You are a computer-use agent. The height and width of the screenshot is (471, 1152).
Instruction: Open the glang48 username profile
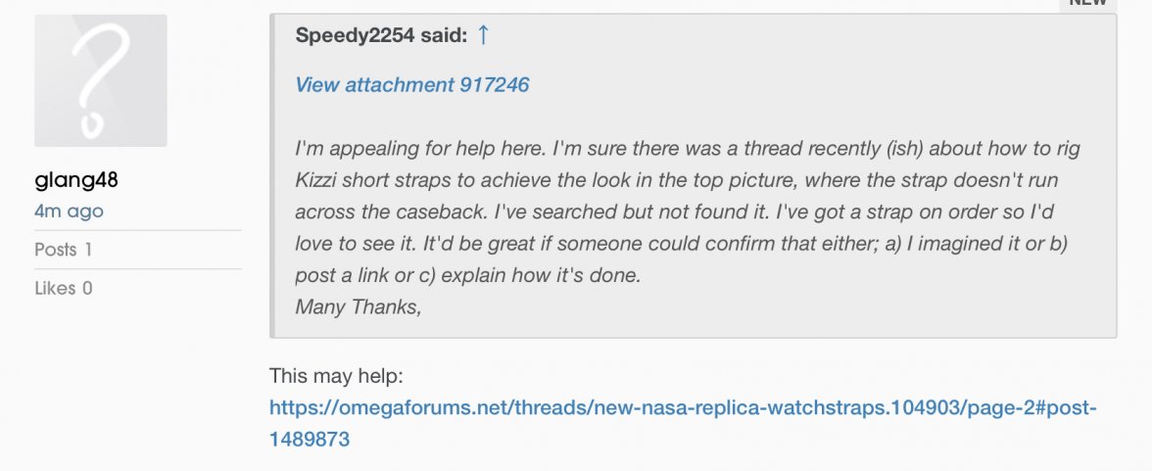(75, 181)
